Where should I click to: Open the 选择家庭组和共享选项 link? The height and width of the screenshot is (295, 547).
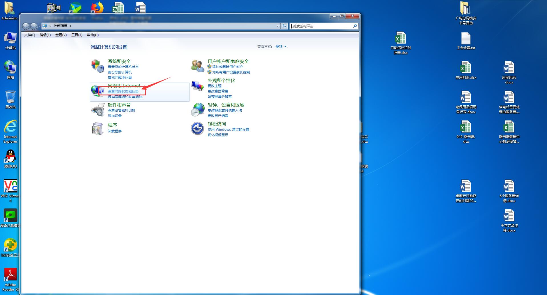click(x=125, y=97)
